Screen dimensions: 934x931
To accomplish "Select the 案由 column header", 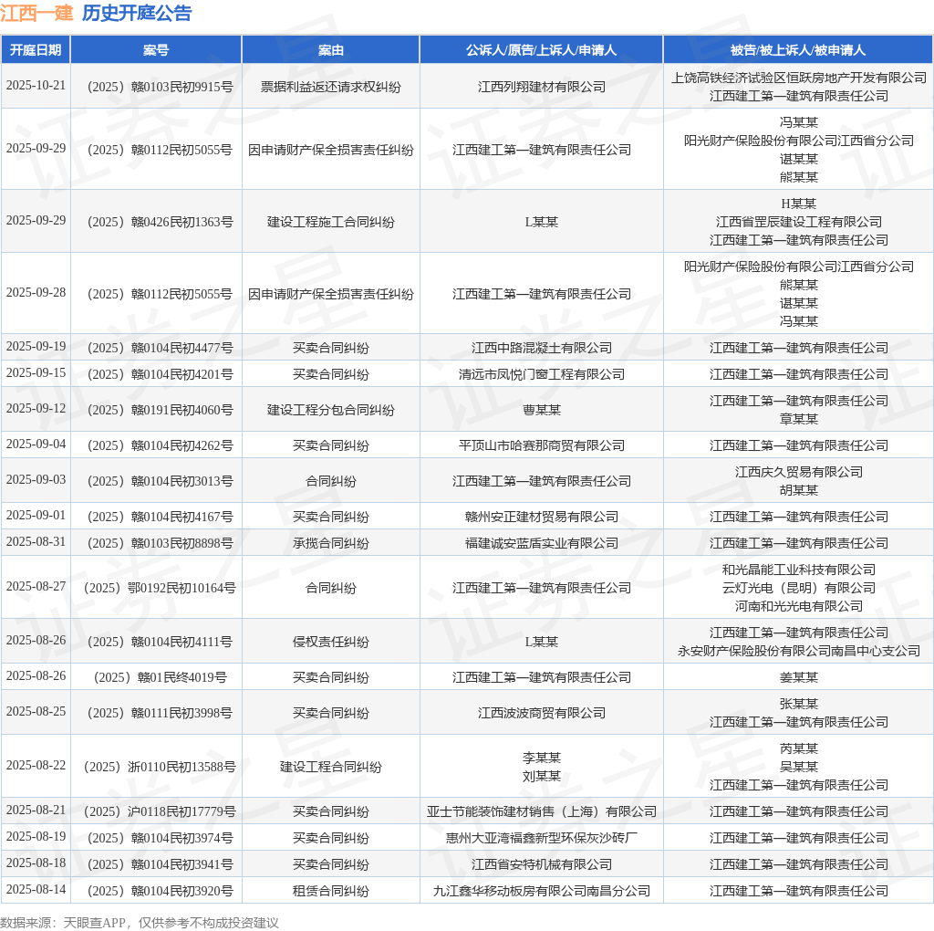I will point(330,50).
